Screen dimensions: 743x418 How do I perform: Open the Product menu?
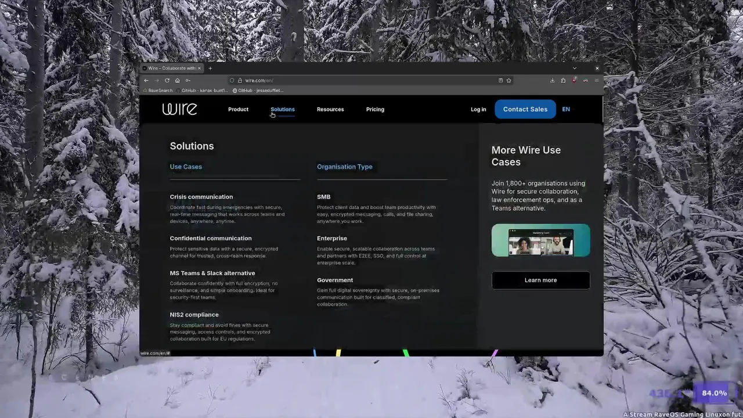pos(238,109)
